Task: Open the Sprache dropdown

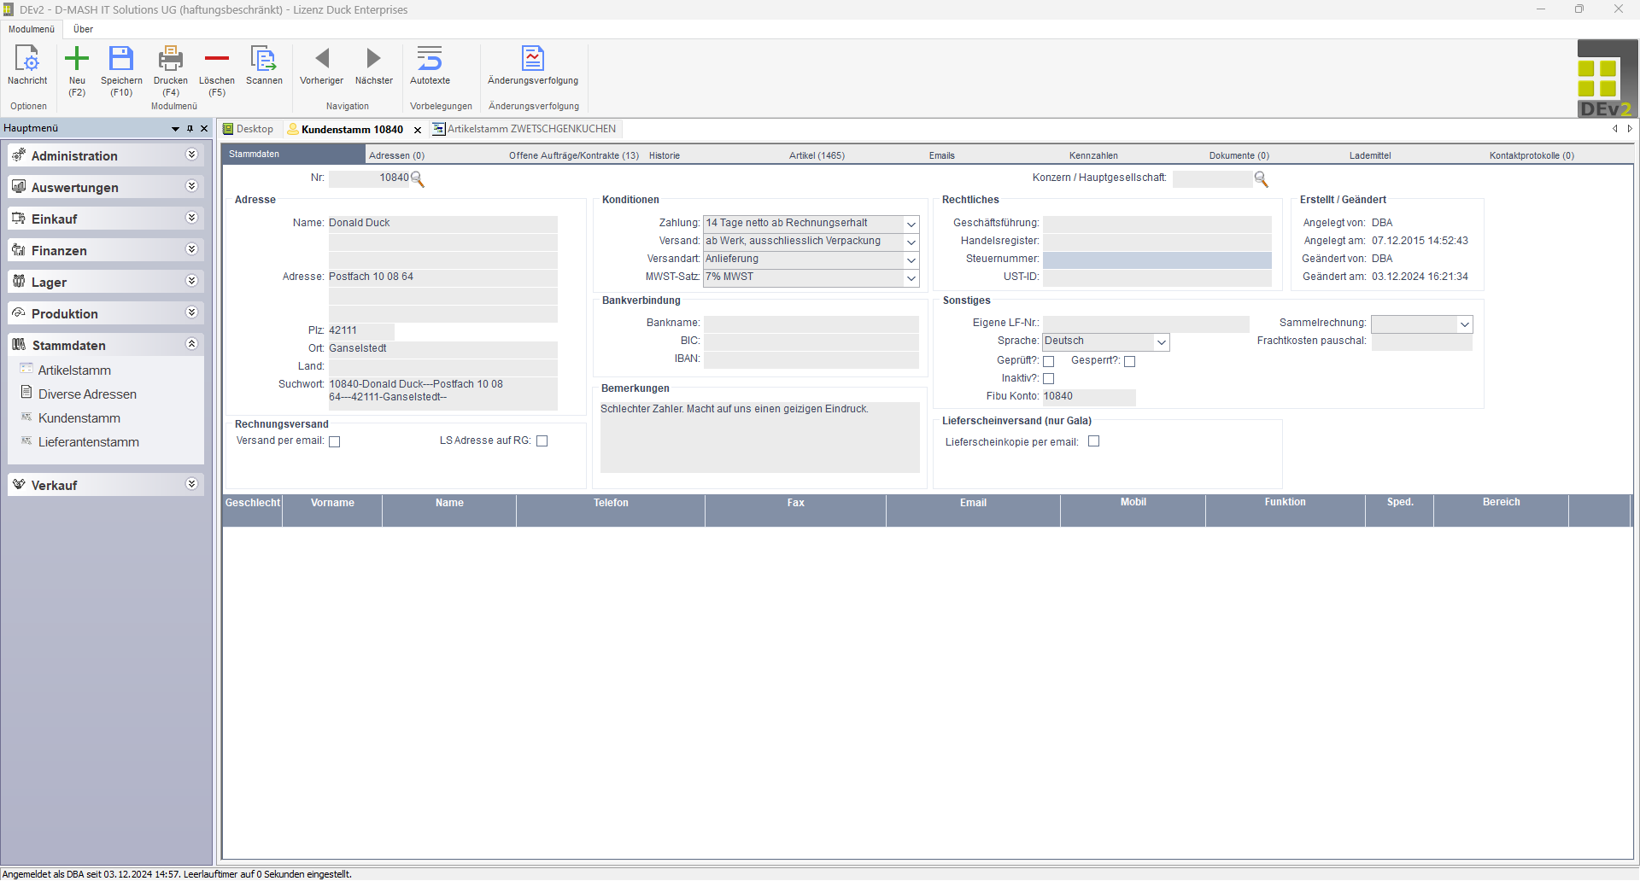Action: [1161, 342]
